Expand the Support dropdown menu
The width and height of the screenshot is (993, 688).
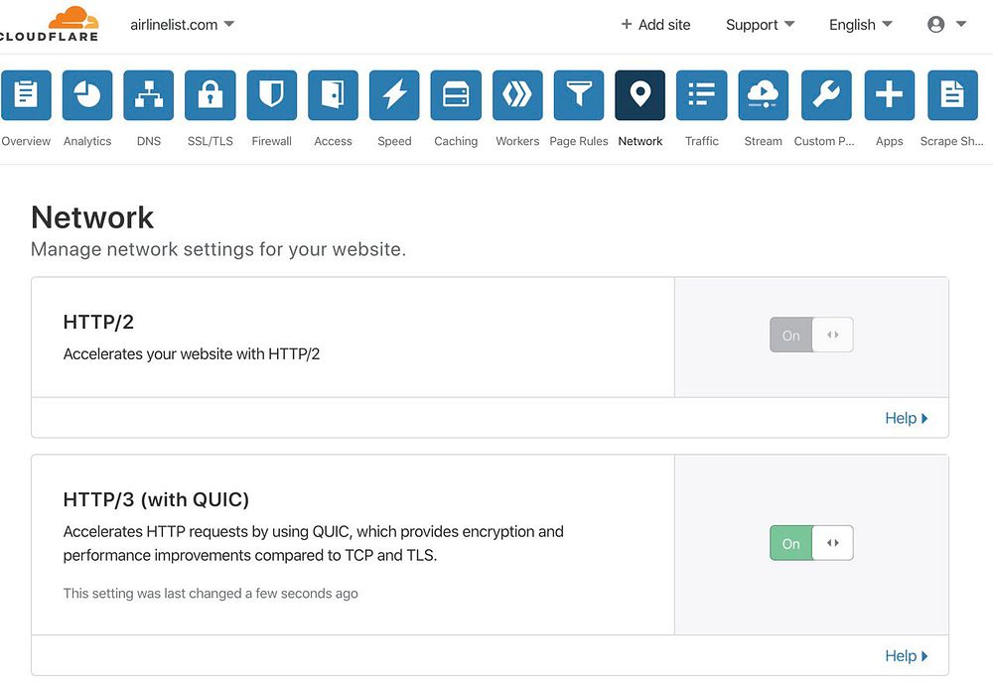[x=760, y=25]
